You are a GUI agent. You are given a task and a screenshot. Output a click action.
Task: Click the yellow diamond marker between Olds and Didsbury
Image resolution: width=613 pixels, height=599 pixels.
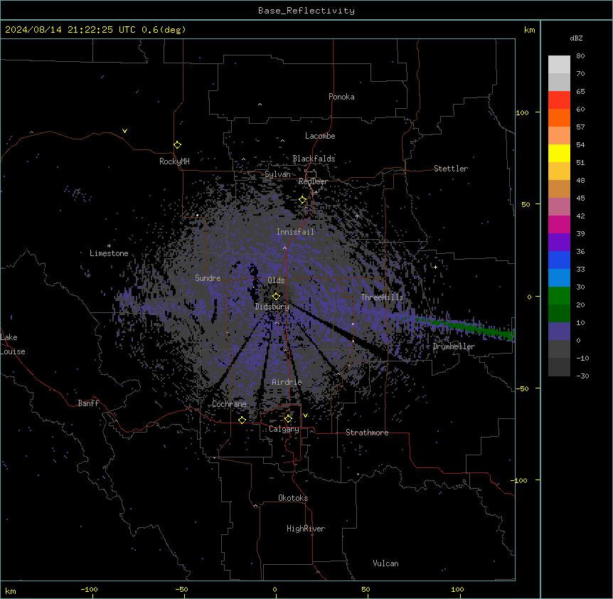pos(276,296)
